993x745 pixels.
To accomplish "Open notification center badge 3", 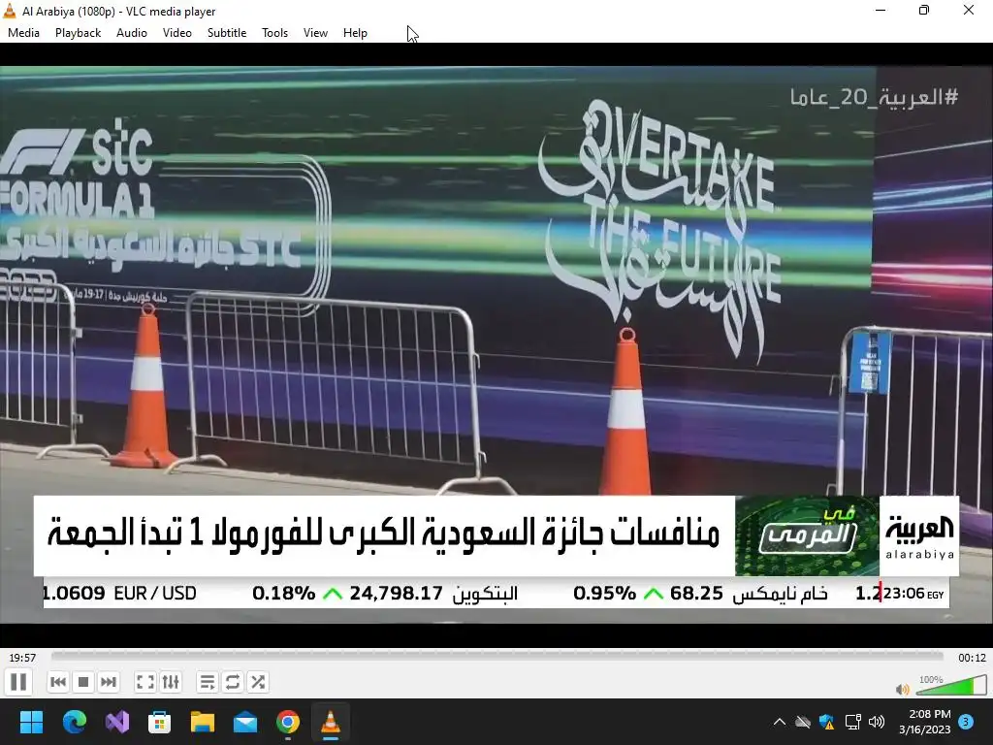I will pyautogui.click(x=966, y=721).
